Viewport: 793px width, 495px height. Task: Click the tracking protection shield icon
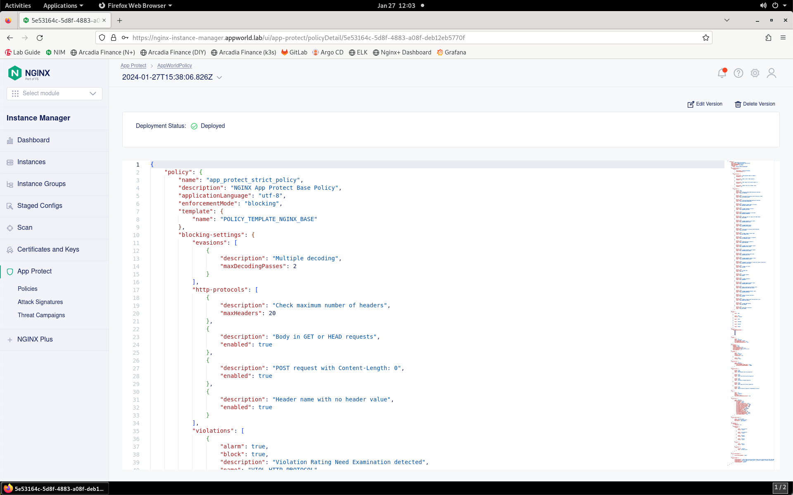pyautogui.click(x=102, y=38)
